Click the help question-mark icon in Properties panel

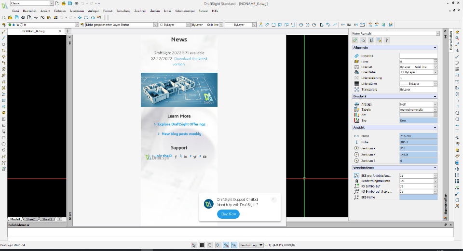point(386,40)
